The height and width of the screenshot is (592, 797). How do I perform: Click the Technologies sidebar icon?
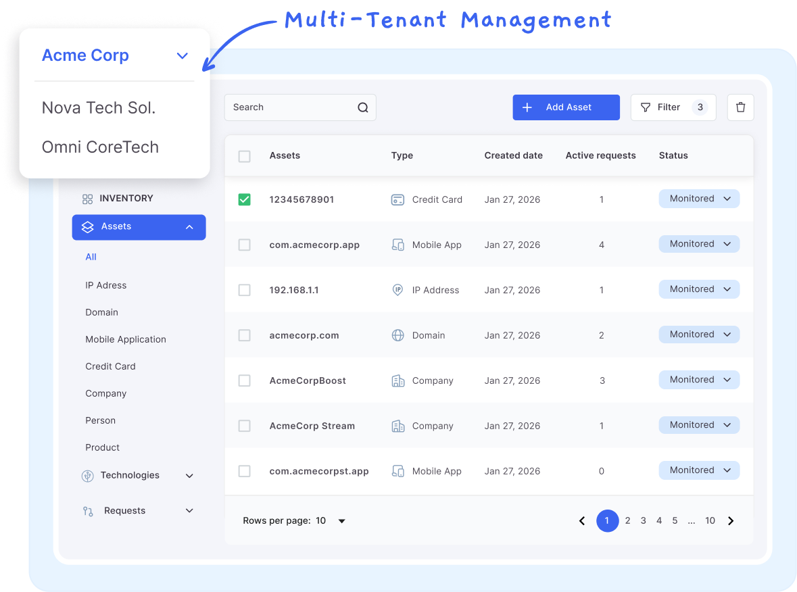[87, 476]
